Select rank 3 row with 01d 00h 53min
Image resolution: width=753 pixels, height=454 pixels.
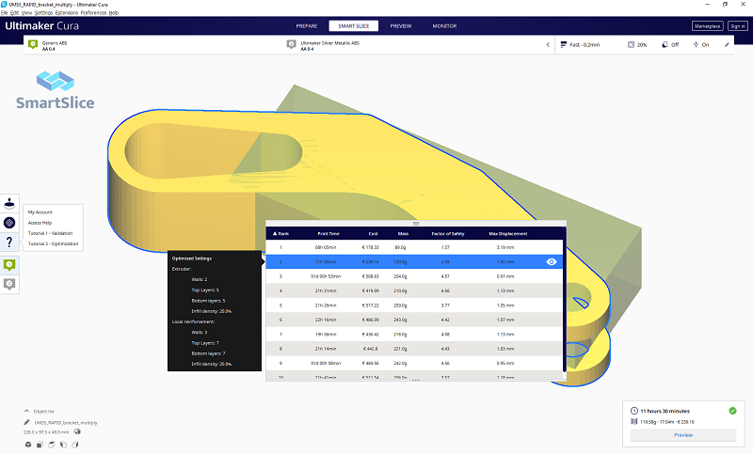[x=414, y=276]
